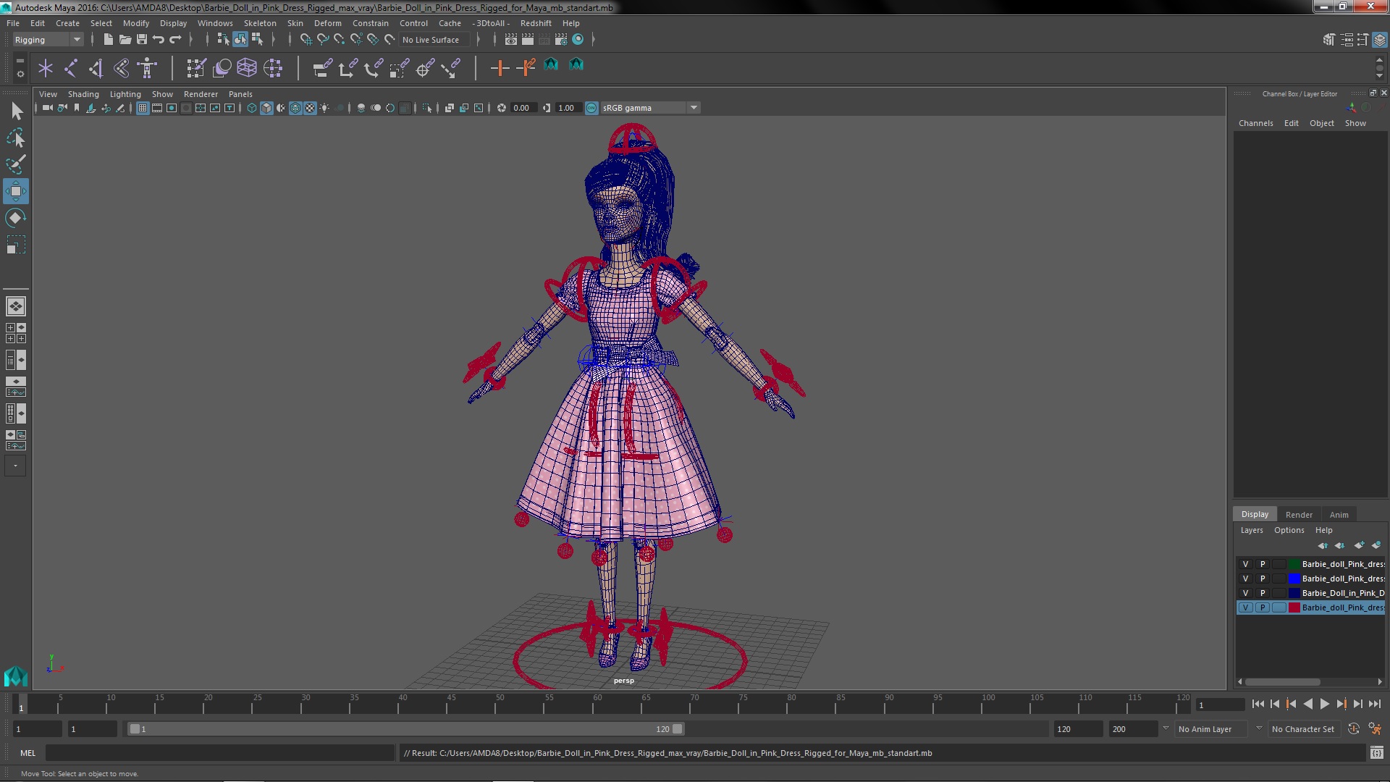Open viewport Renderer menu
The height and width of the screenshot is (782, 1390).
pos(201,94)
